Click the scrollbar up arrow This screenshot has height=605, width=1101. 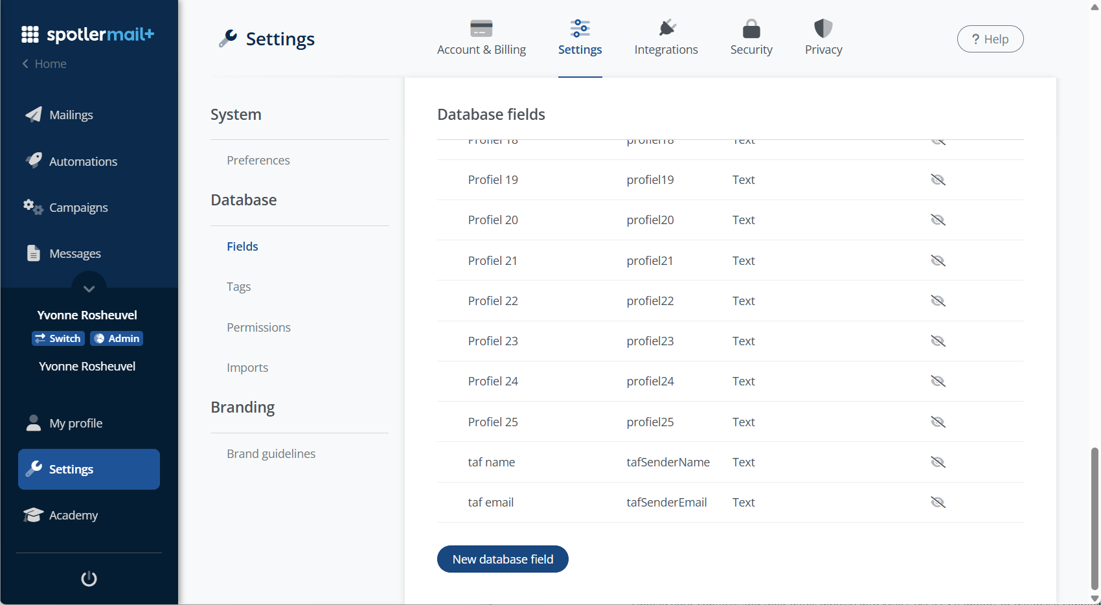pyautogui.click(x=1095, y=6)
